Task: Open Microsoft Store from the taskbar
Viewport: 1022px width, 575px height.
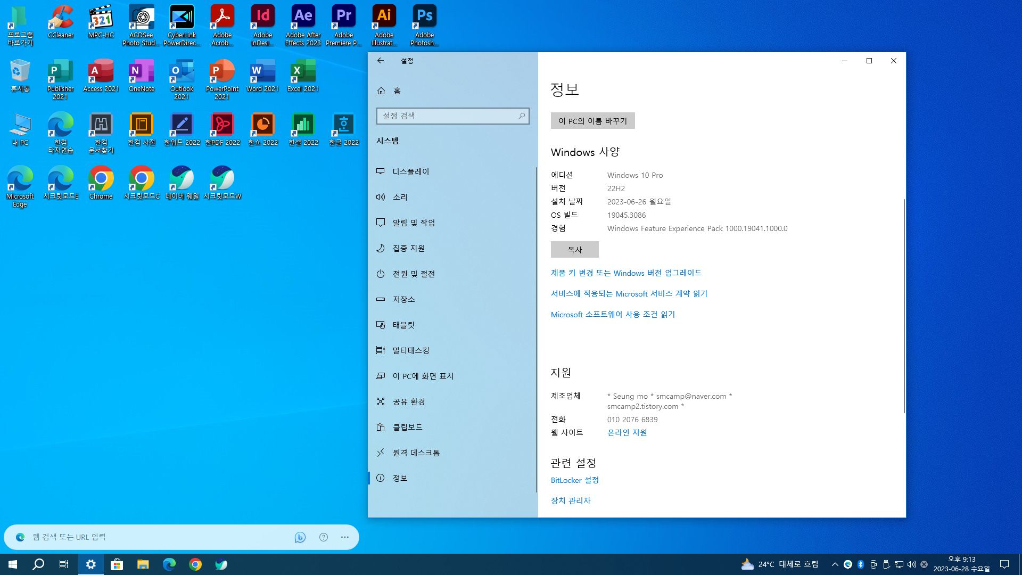Action: tap(117, 564)
